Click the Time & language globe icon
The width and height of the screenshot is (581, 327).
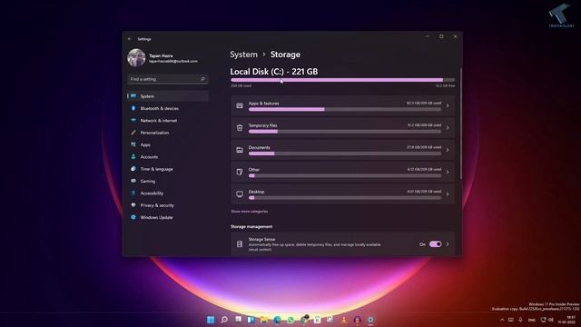point(133,169)
